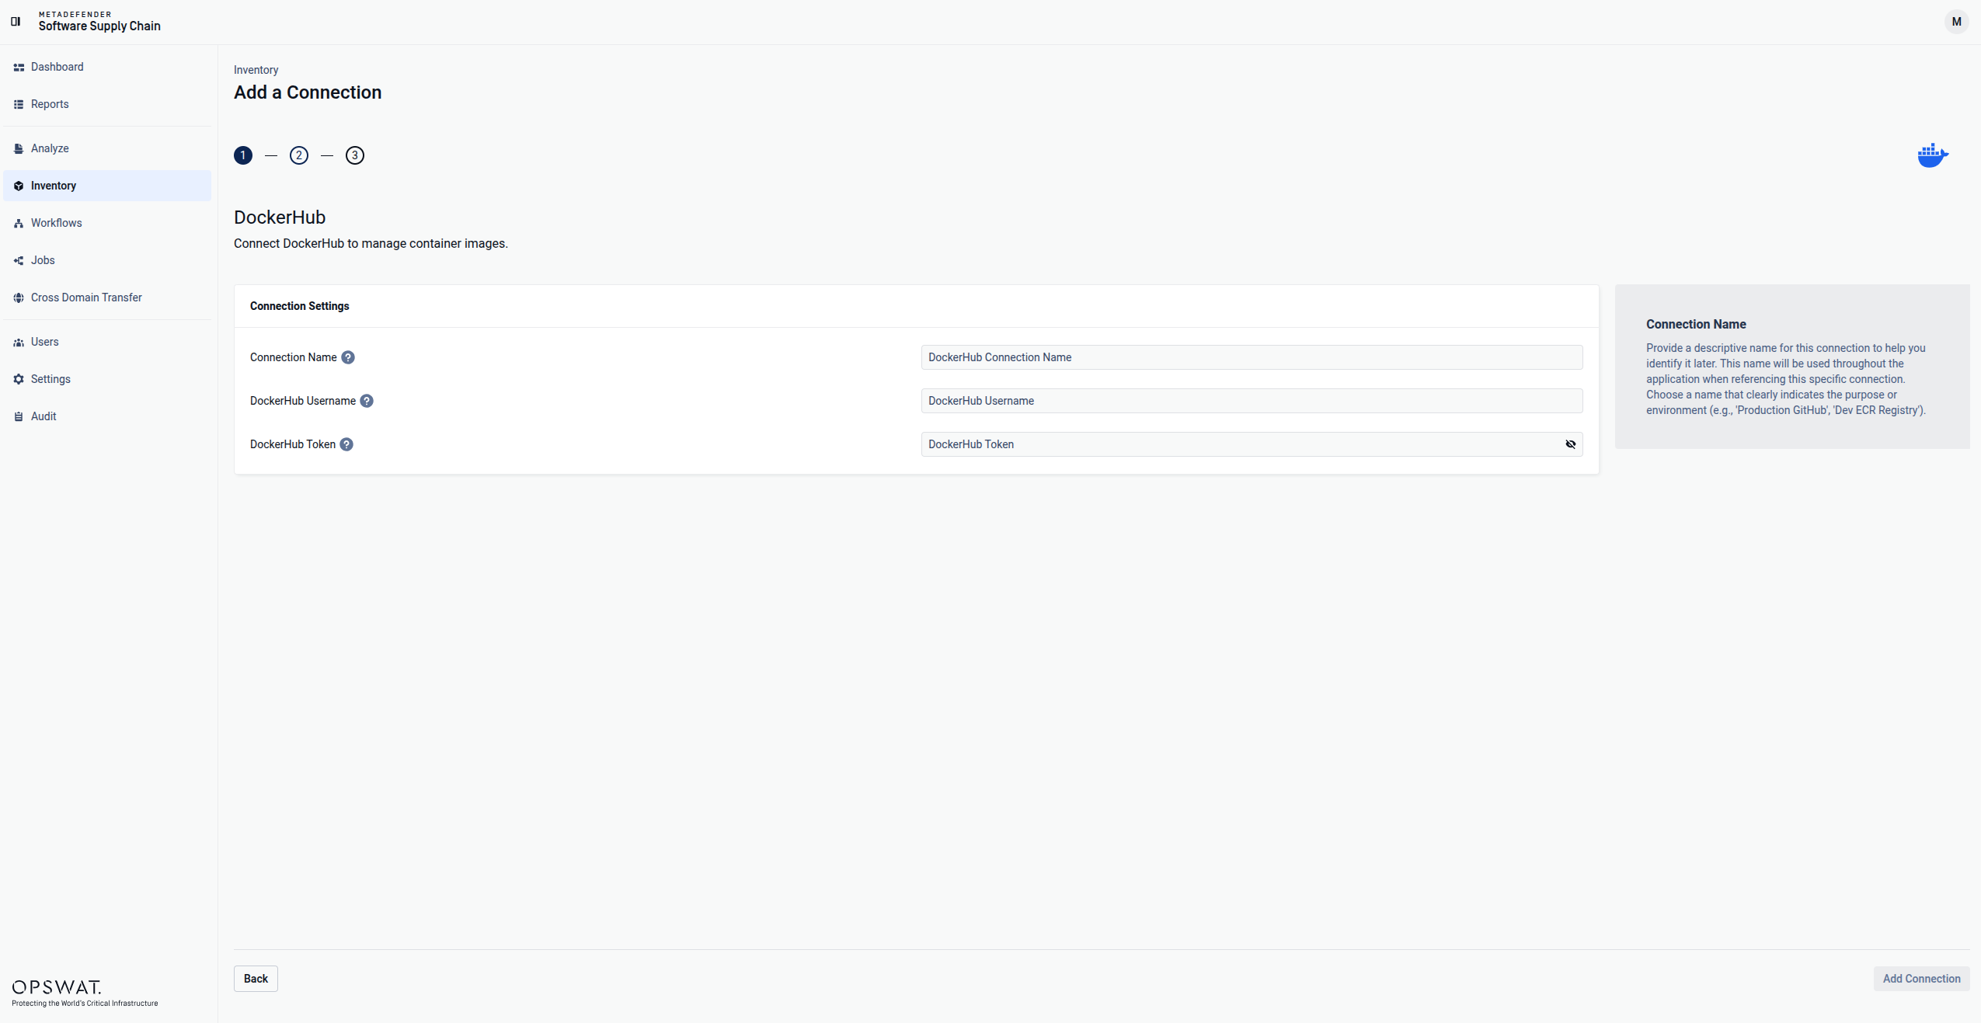Click the Inventory breadcrumb link

[x=256, y=70]
